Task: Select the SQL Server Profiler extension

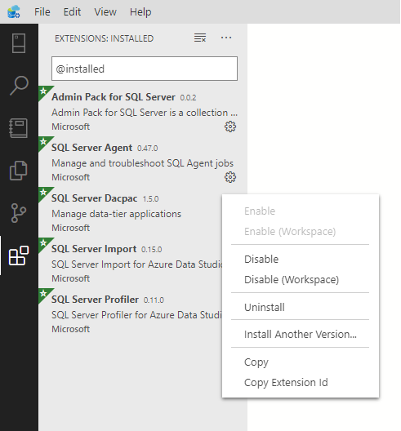Action: [x=130, y=313]
